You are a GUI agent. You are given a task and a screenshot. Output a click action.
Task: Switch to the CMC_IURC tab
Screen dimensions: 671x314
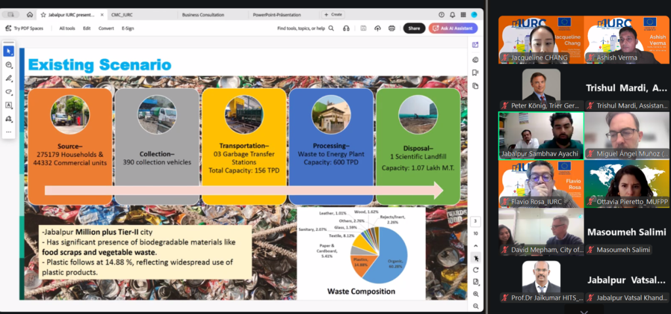121,14
